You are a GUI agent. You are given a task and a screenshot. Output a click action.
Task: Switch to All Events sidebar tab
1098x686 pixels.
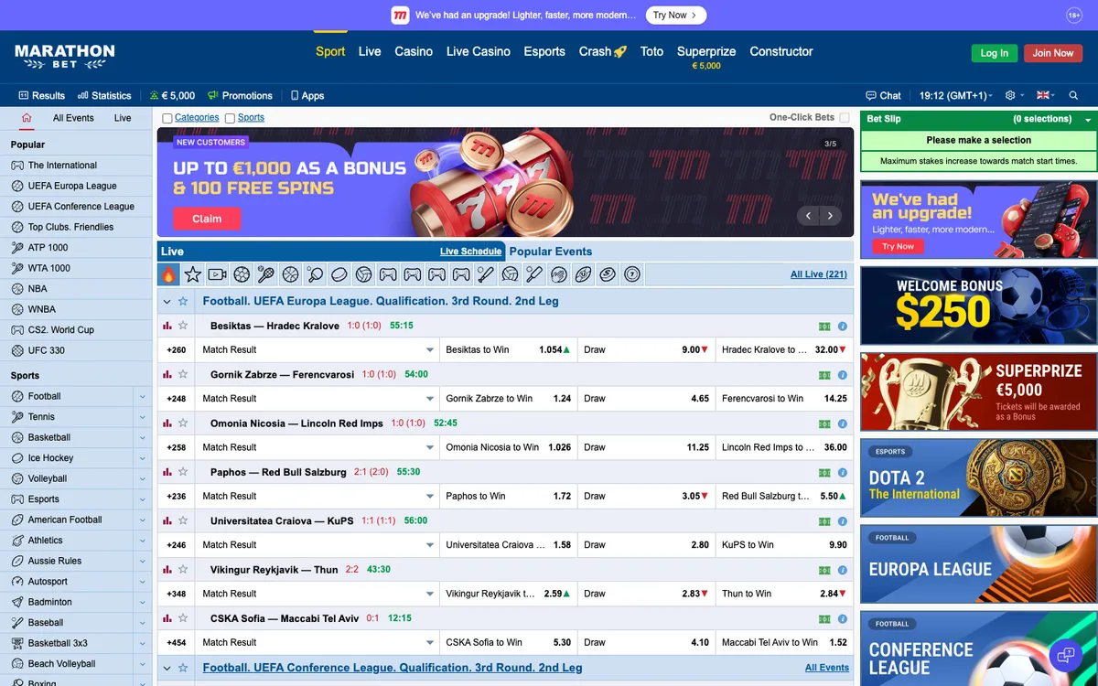tap(73, 118)
